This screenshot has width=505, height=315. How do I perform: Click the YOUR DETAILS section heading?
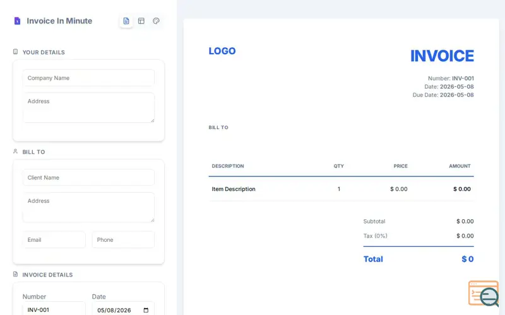point(44,52)
